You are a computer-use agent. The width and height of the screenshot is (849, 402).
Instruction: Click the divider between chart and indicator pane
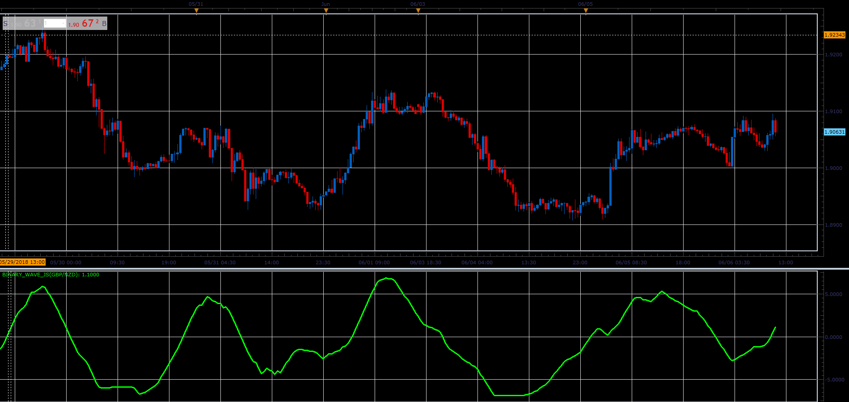424,269
